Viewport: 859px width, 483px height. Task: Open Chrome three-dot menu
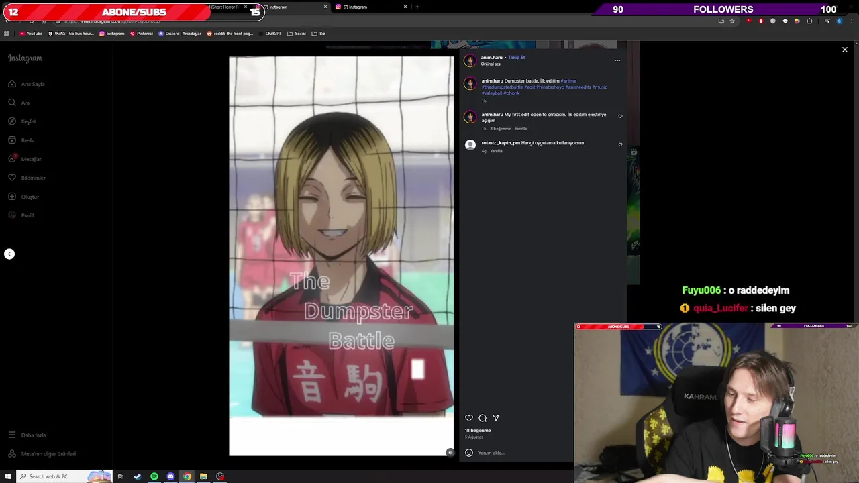pos(851,21)
